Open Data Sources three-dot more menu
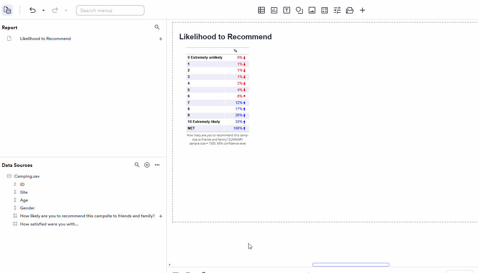Image resolution: width=478 pixels, height=273 pixels. click(157, 165)
